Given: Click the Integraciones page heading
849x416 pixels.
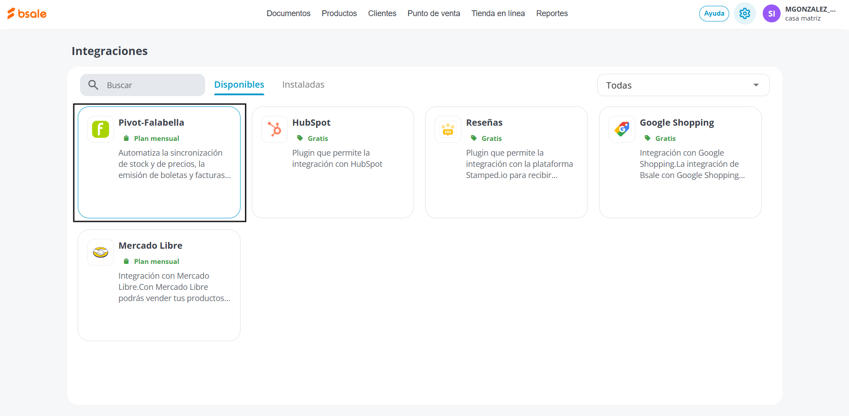Looking at the screenshot, I should coord(110,51).
